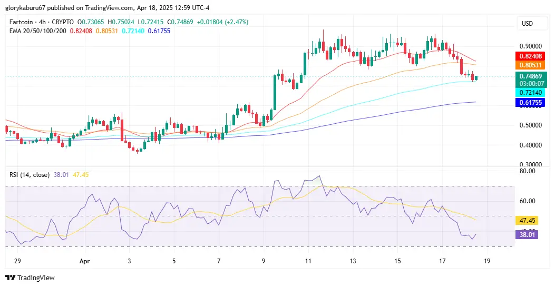Click the orange 0.80531 EMA price tag

530,65
